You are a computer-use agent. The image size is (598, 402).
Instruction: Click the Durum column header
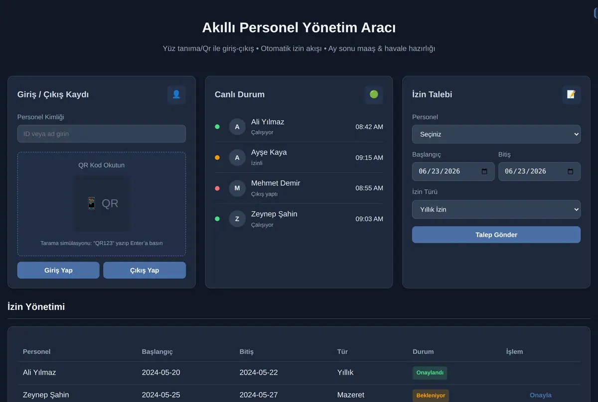[423, 352]
